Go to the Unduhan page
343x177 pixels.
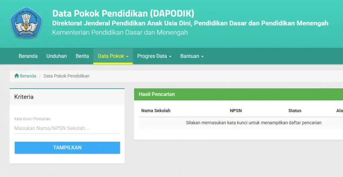(56, 56)
